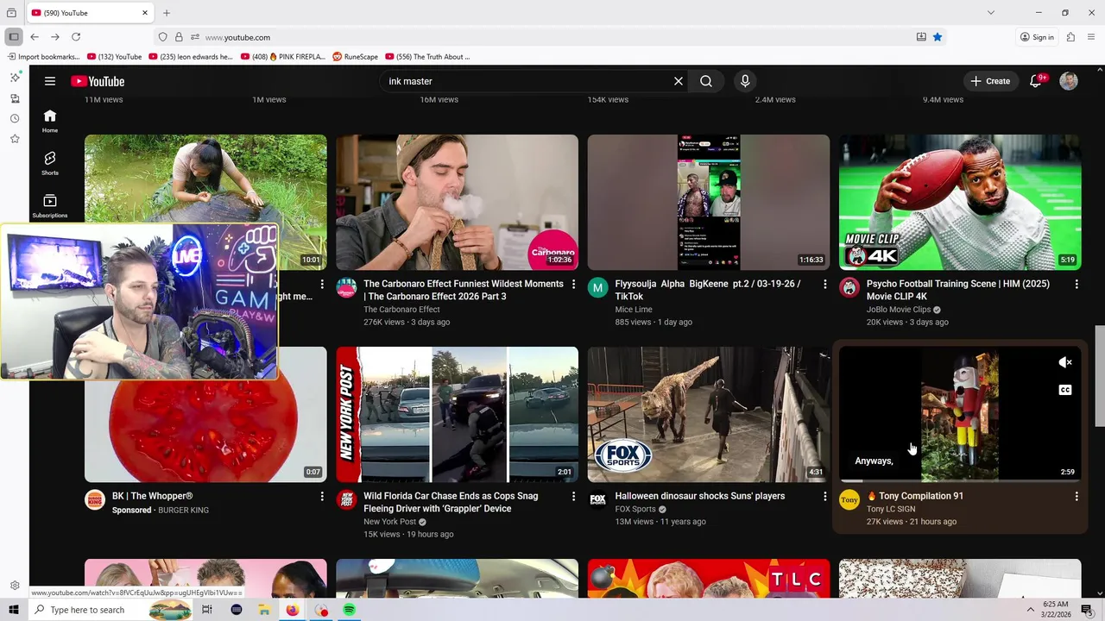Open options for Tony Compilation 91
This screenshot has height=621, width=1105.
tap(1077, 496)
